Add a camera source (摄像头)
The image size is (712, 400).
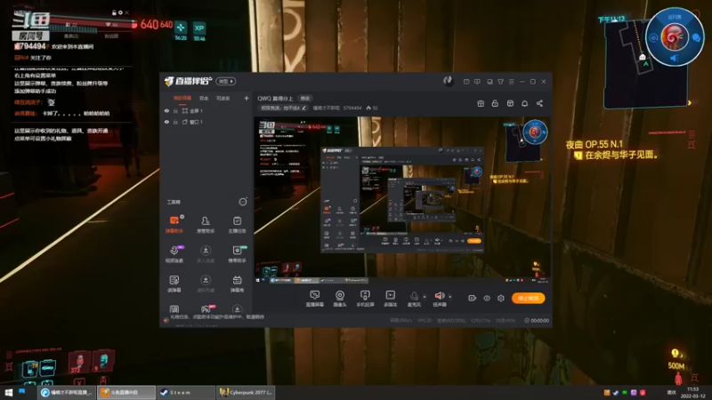click(x=340, y=299)
